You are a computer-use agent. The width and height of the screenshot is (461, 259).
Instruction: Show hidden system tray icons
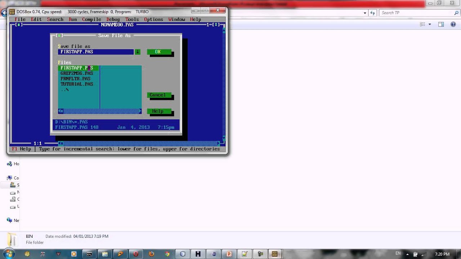tap(408, 254)
